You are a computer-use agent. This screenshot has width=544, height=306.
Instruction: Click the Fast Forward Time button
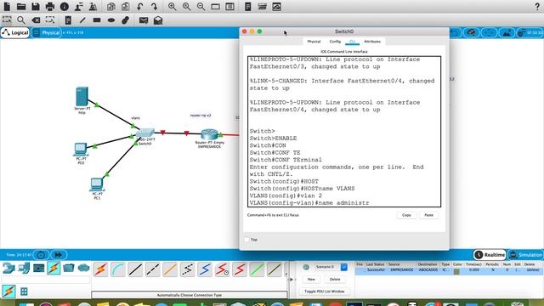tap(59, 255)
